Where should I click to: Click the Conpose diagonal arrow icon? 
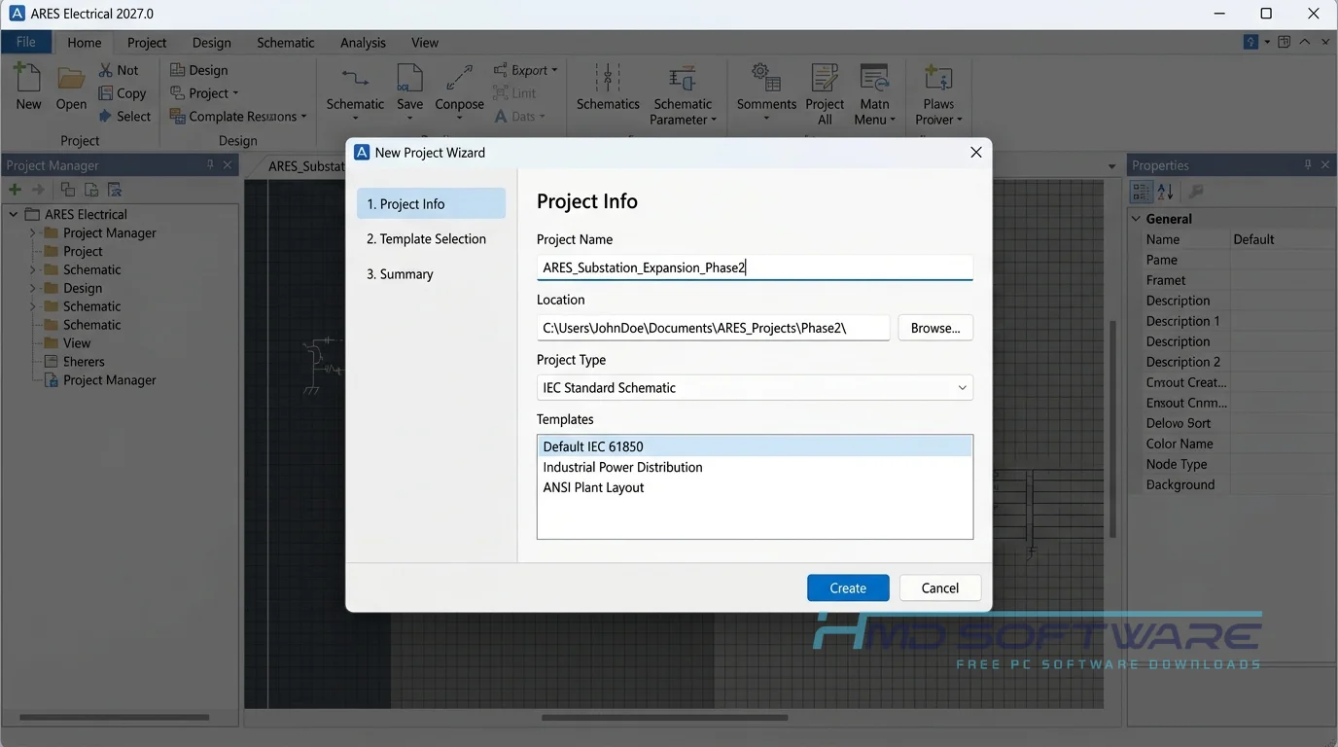pyautogui.click(x=459, y=79)
